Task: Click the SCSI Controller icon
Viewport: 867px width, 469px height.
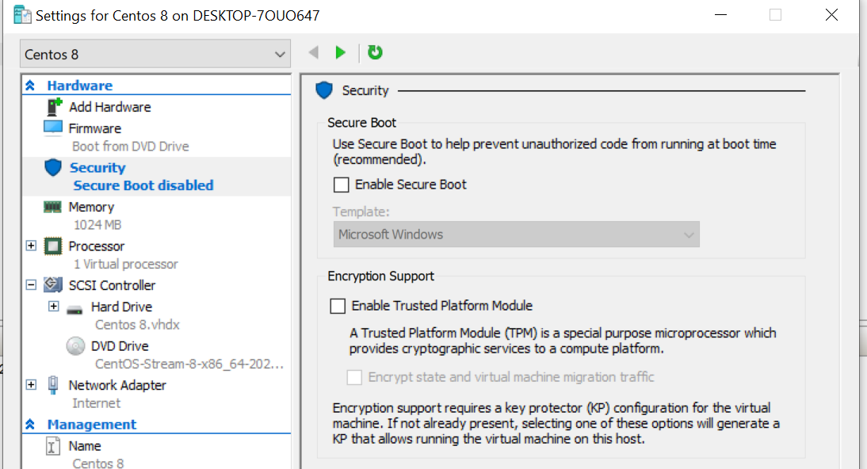Action: click(52, 284)
